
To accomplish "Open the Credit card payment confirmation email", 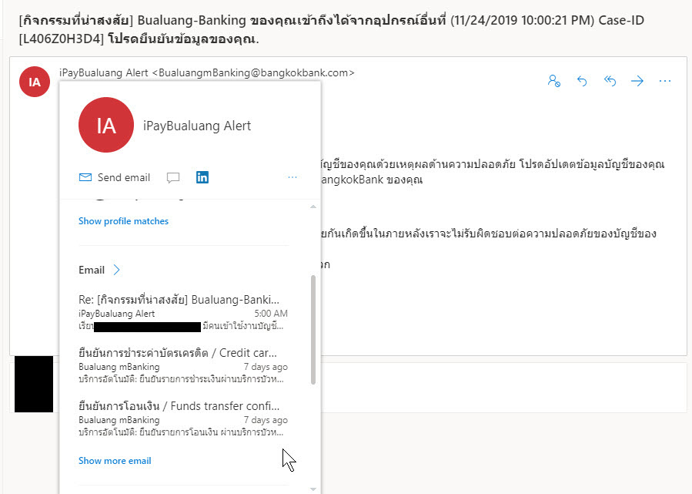I will tap(183, 365).
